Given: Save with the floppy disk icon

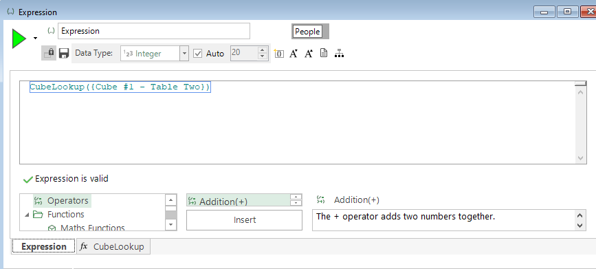Looking at the screenshot, I should (x=64, y=53).
